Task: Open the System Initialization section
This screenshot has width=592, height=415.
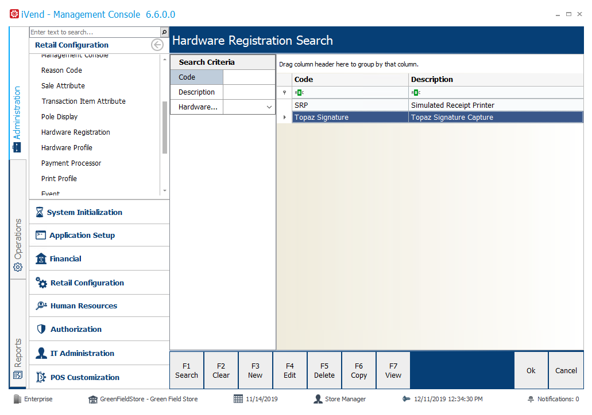Action: pos(99,212)
